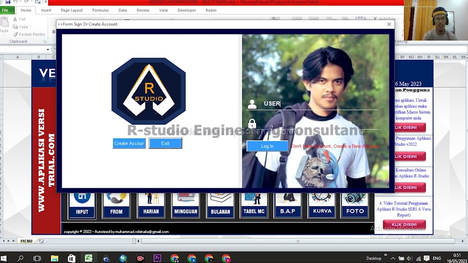The height and width of the screenshot is (263, 468).
Task: Click the Exit button in the form
Action: 165,143
